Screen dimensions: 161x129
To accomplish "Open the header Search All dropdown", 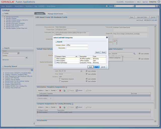I will [133, 6].
